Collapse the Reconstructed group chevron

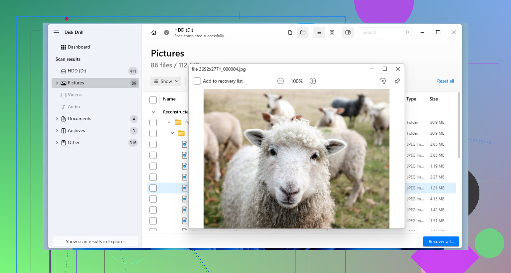(x=153, y=112)
